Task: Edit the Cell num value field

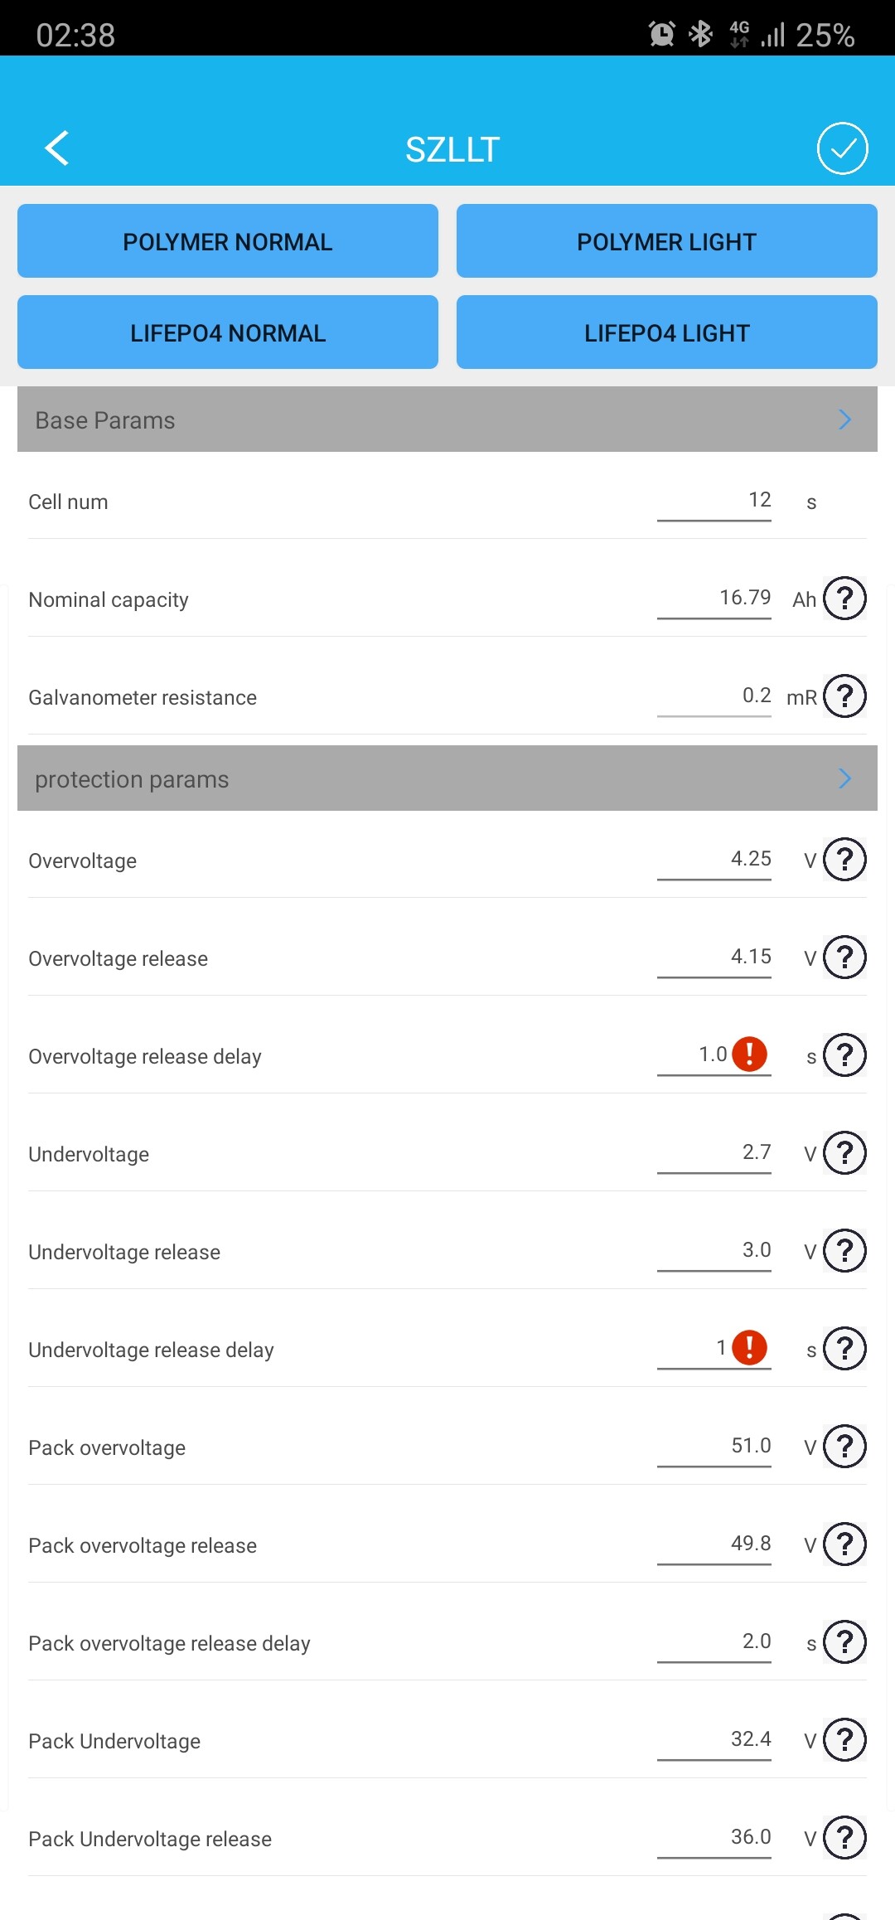Action: coord(714,501)
